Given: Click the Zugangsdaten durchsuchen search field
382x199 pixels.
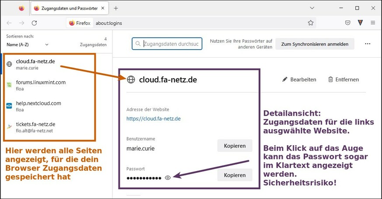Looking at the screenshot, I should click(170, 44).
